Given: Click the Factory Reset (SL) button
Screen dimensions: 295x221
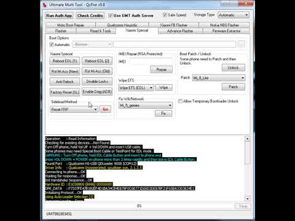Looking at the screenshot, I should (65, 92).
